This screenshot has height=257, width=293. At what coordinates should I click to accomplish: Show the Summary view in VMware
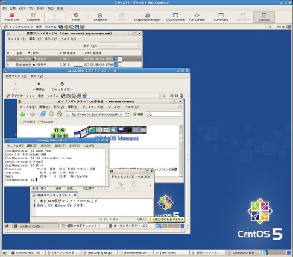(x=221, y=17)
